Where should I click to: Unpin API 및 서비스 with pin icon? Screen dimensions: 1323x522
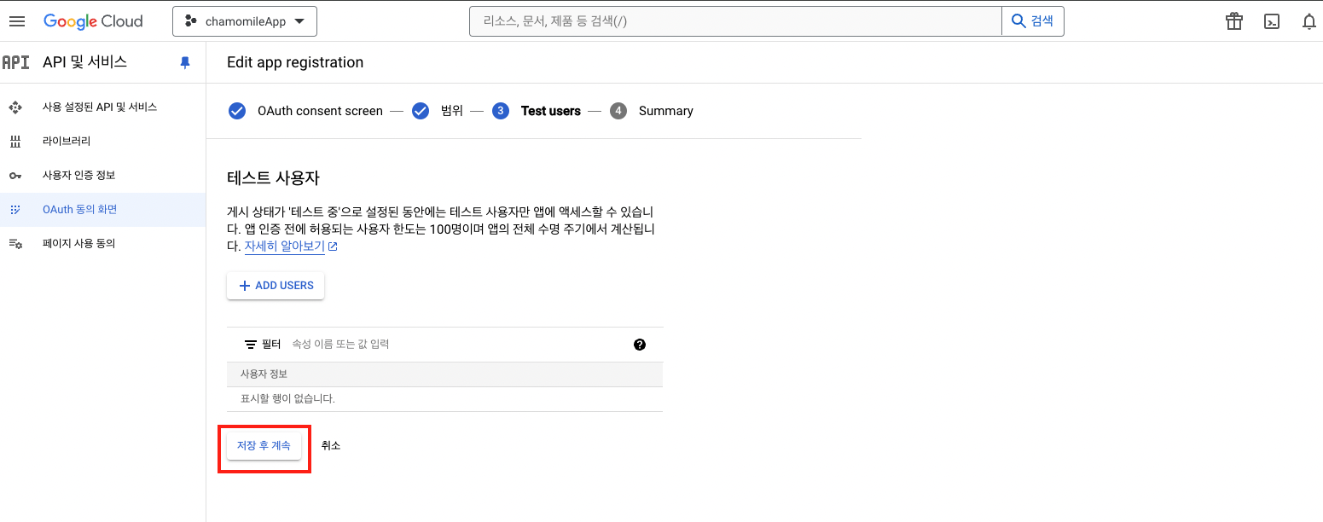(185, 62)
